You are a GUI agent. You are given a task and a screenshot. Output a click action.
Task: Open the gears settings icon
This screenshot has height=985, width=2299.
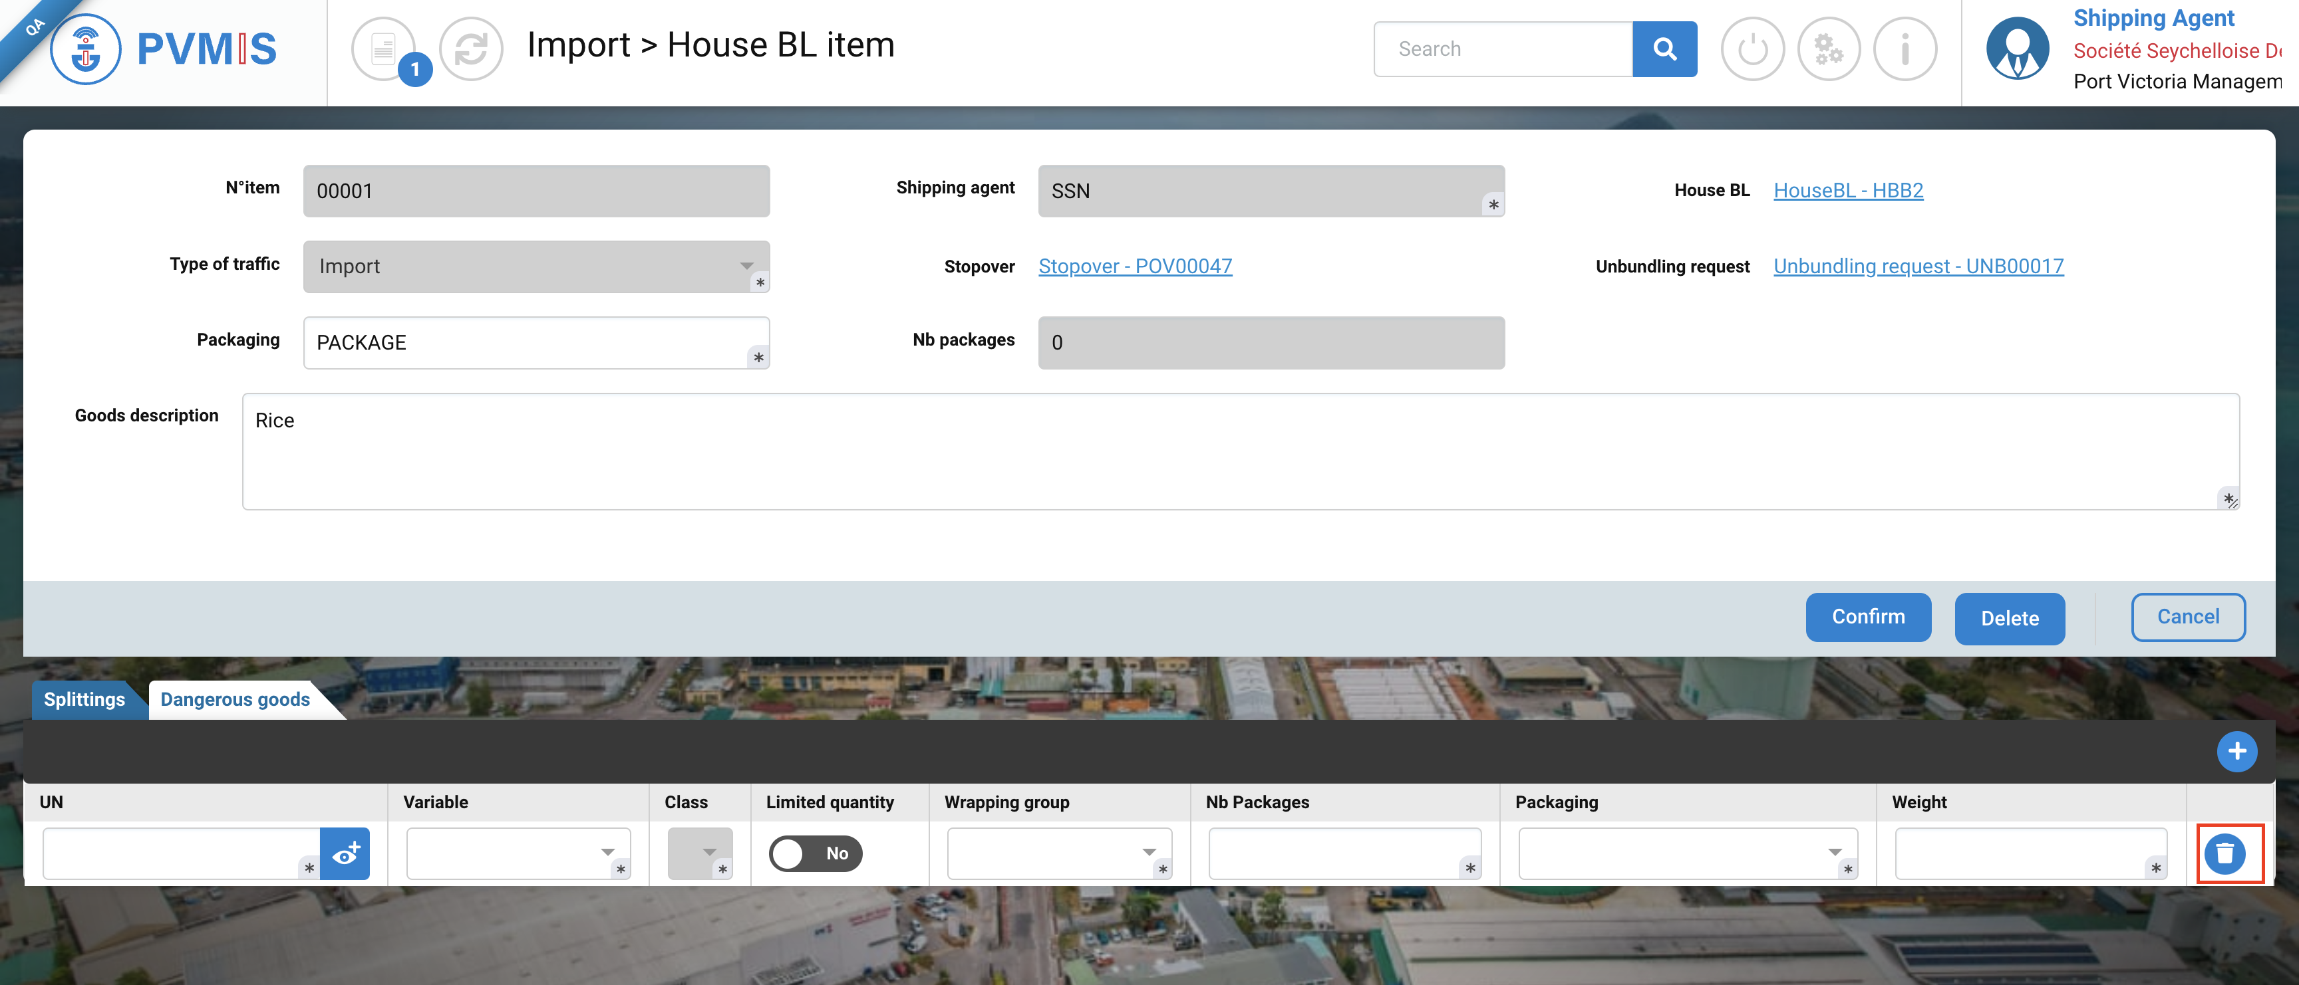tap(1828, 49)
